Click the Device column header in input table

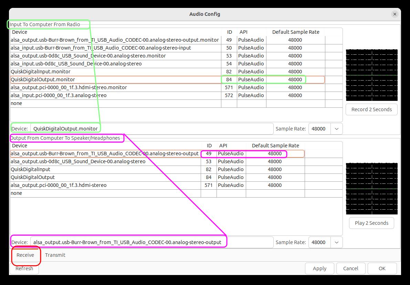click(x=116, y=32)
